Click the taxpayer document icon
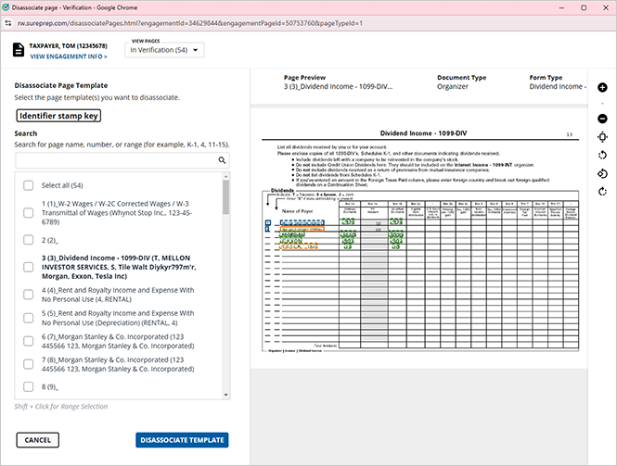Image resolution: width=617 pixels, height=466 pixels. click(x=19, y=50)
